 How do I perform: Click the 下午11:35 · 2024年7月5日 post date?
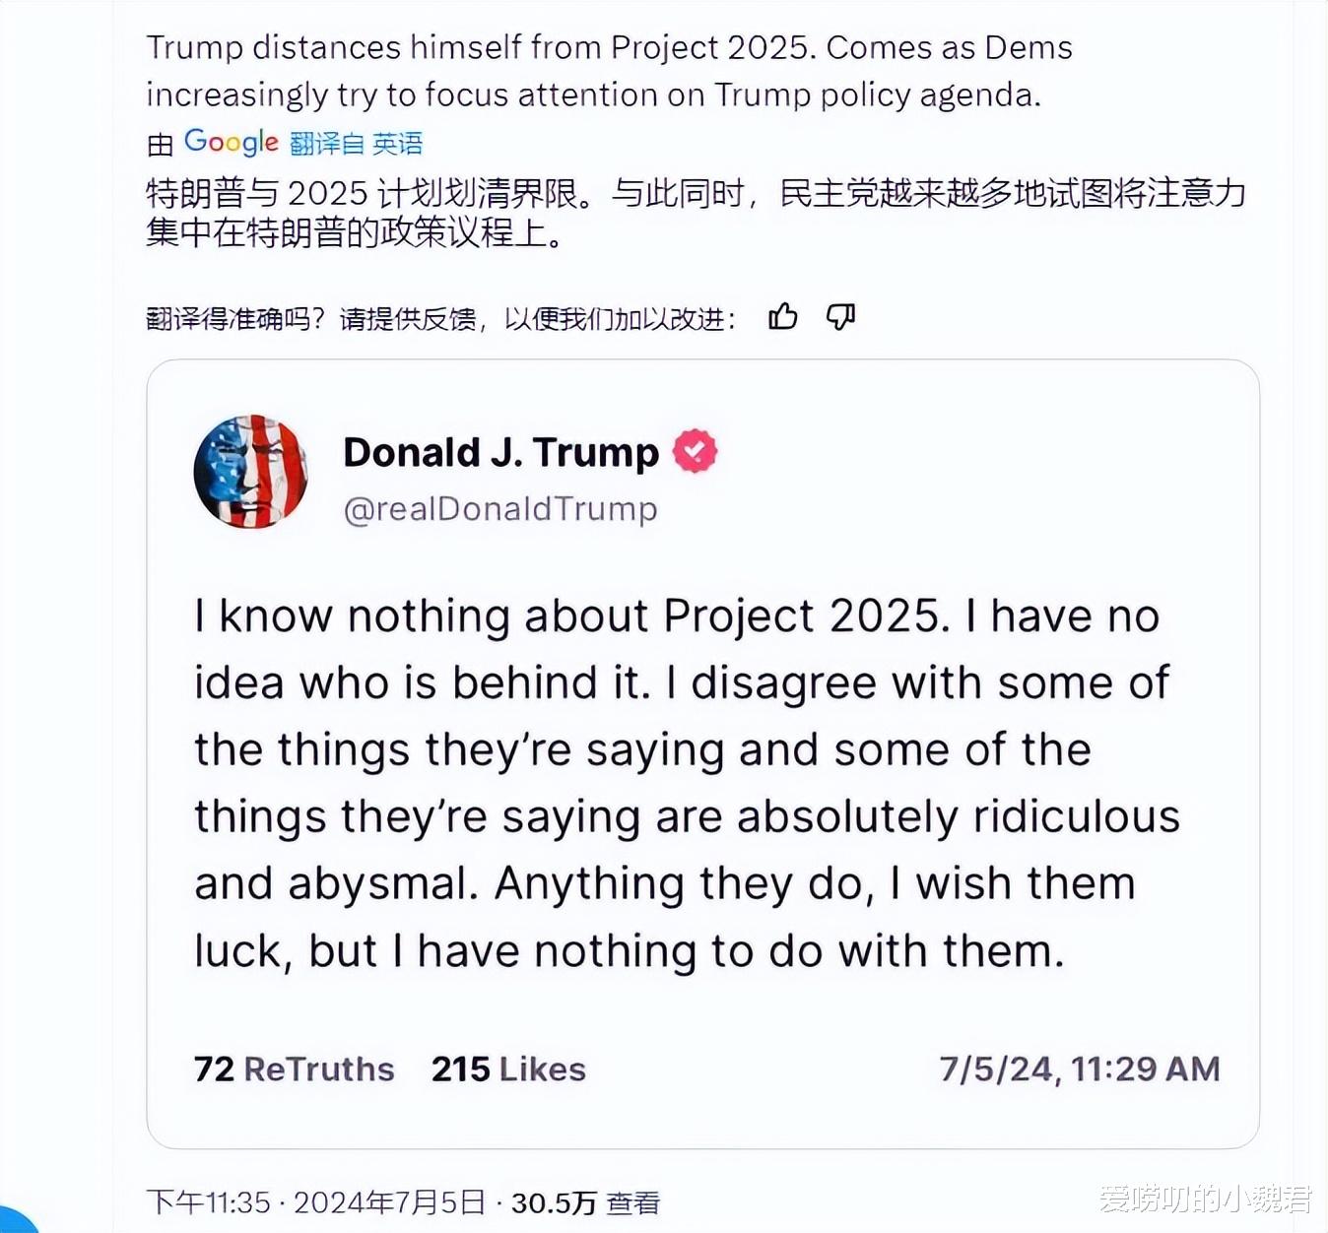point(316,1202)
